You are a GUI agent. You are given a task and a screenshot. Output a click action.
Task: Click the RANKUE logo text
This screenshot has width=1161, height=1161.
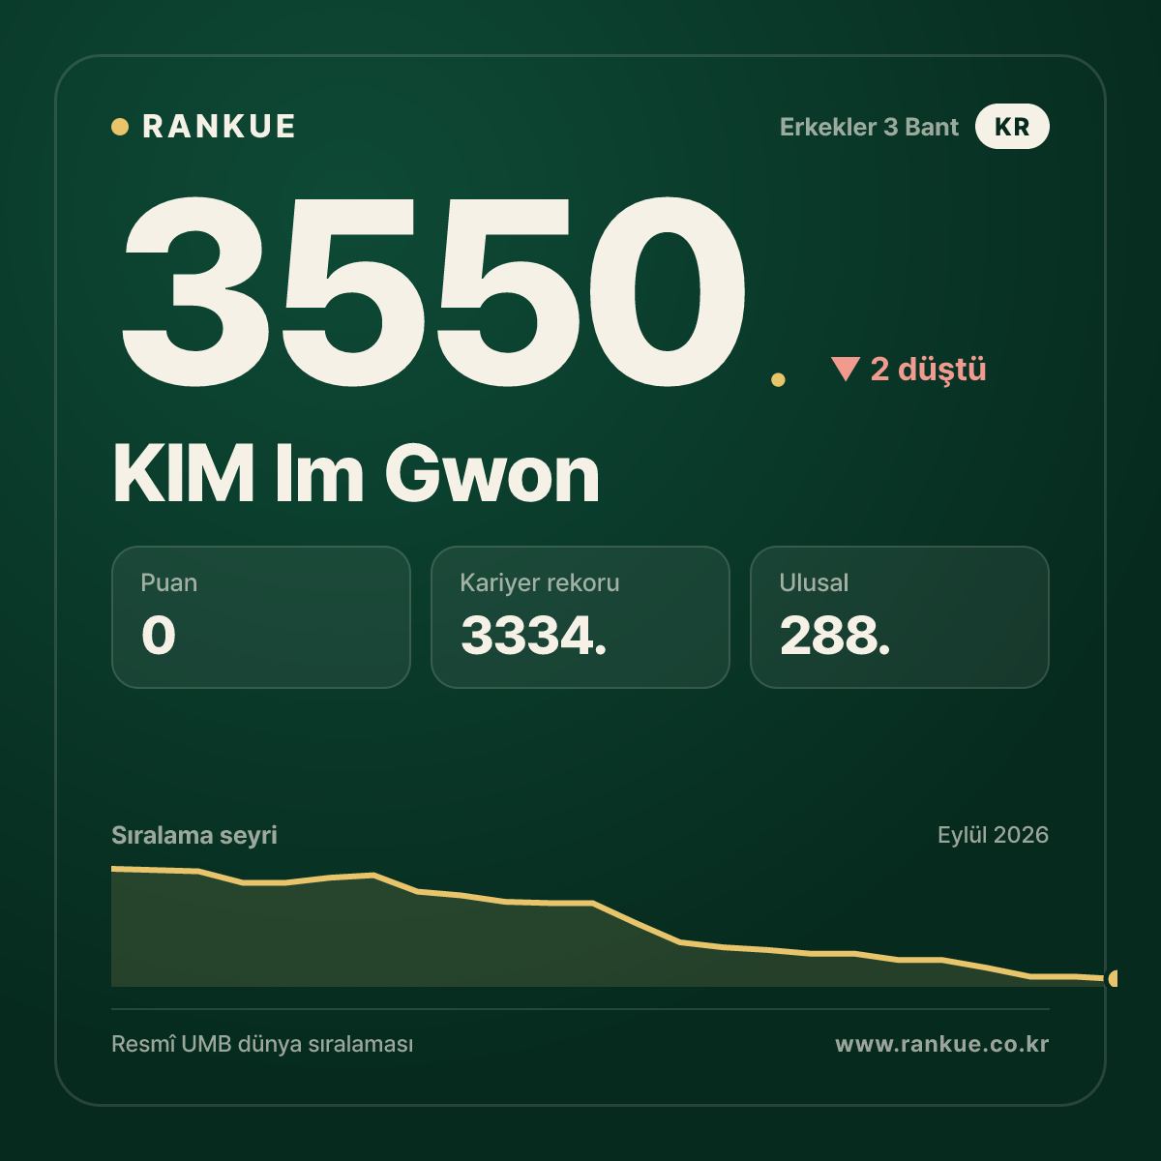219,127
